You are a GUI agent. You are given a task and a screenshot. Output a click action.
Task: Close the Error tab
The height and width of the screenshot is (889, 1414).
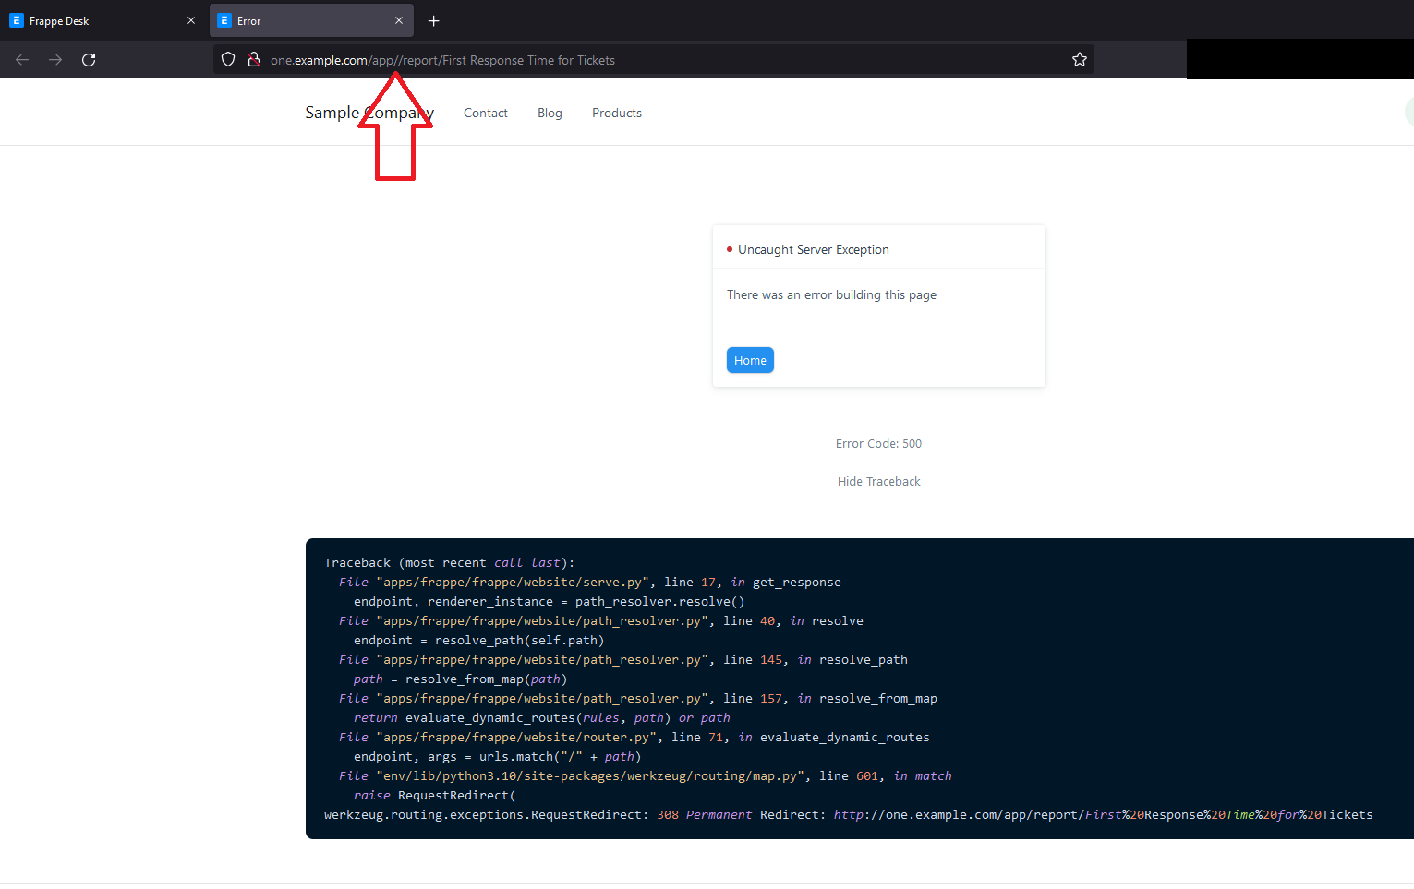pyautogui.click(x=399, y=19)
